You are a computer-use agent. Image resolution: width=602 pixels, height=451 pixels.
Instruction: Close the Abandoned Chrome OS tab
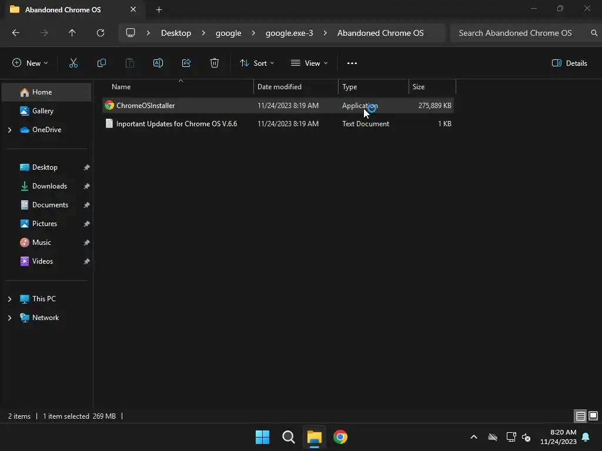[133, 9]
